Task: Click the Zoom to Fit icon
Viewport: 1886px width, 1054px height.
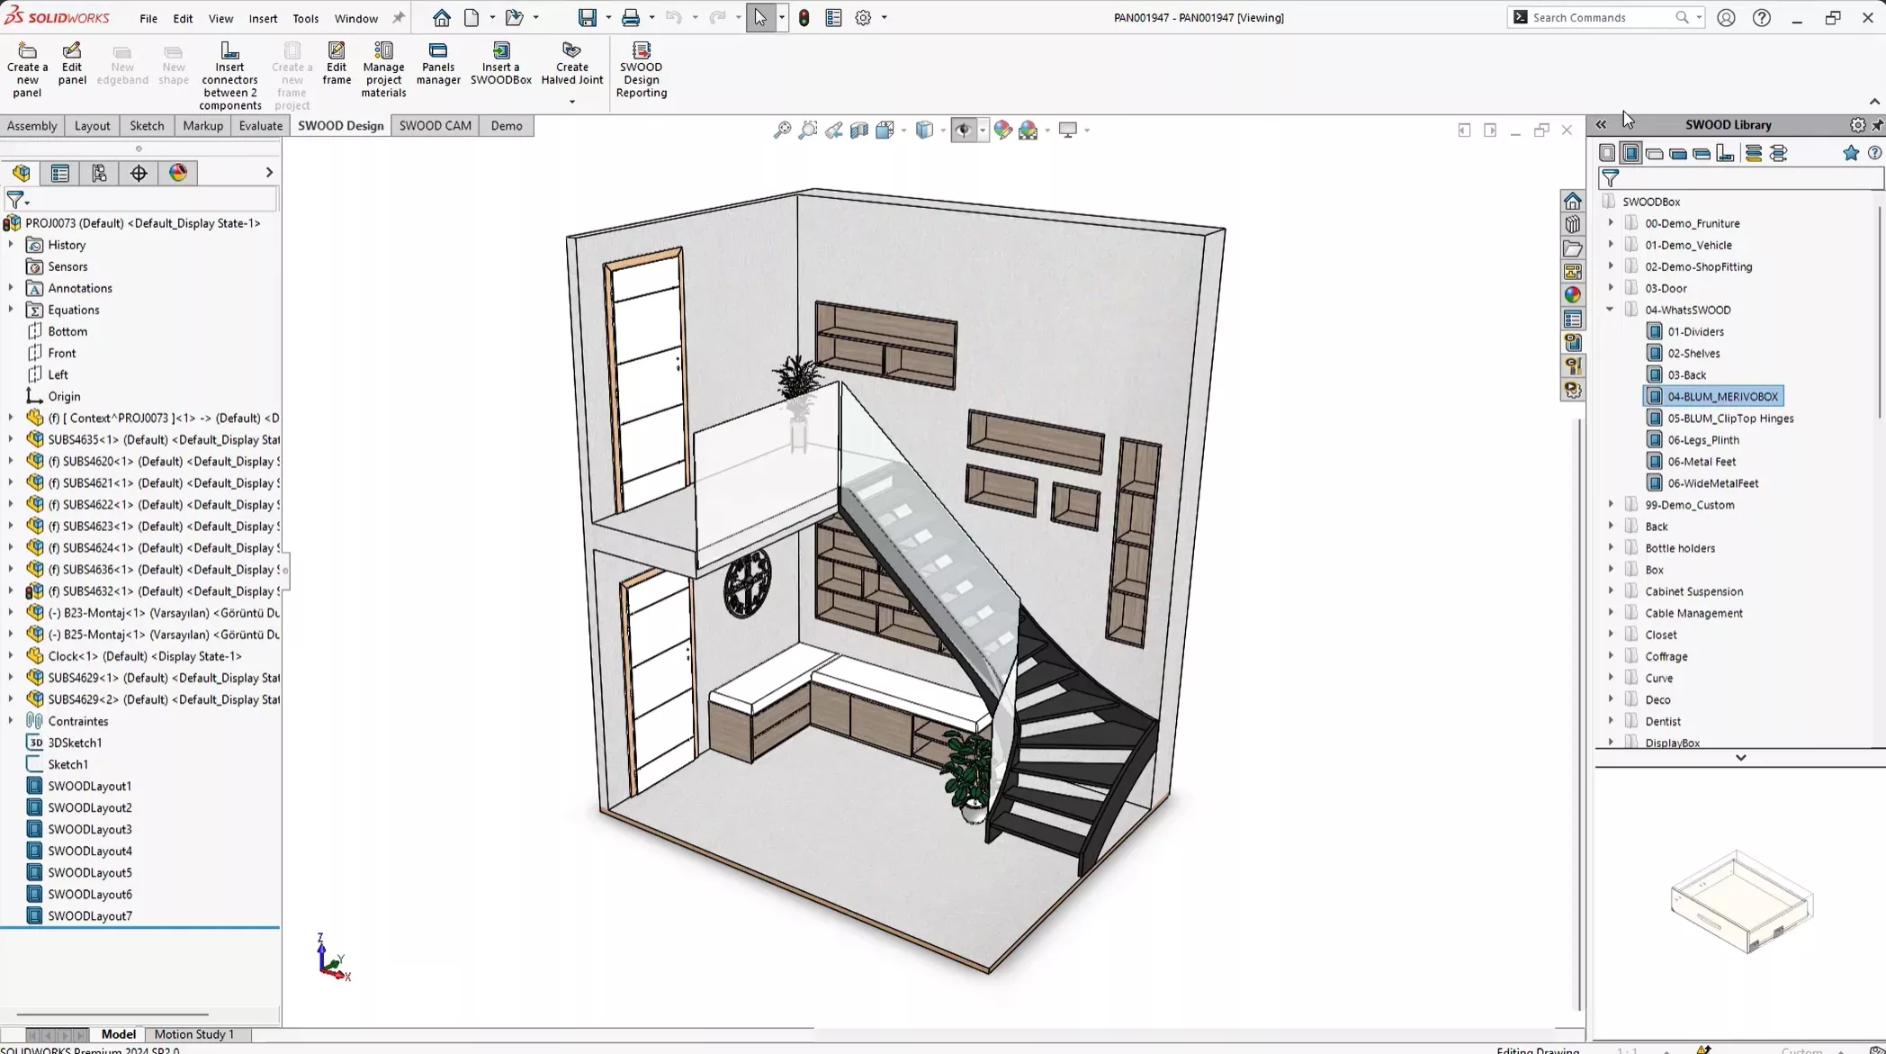Action: [x=782, y=130]
